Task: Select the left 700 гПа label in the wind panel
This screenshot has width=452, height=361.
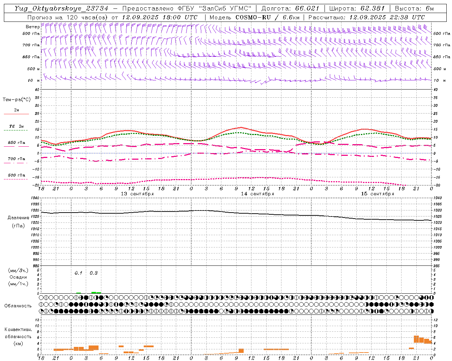Action: coord(31,45)
